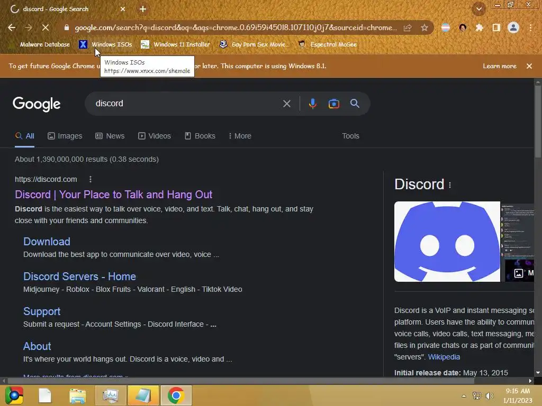Open the network status tray icon
This screenshot has height=406, width=542.
tap(477, 396)
